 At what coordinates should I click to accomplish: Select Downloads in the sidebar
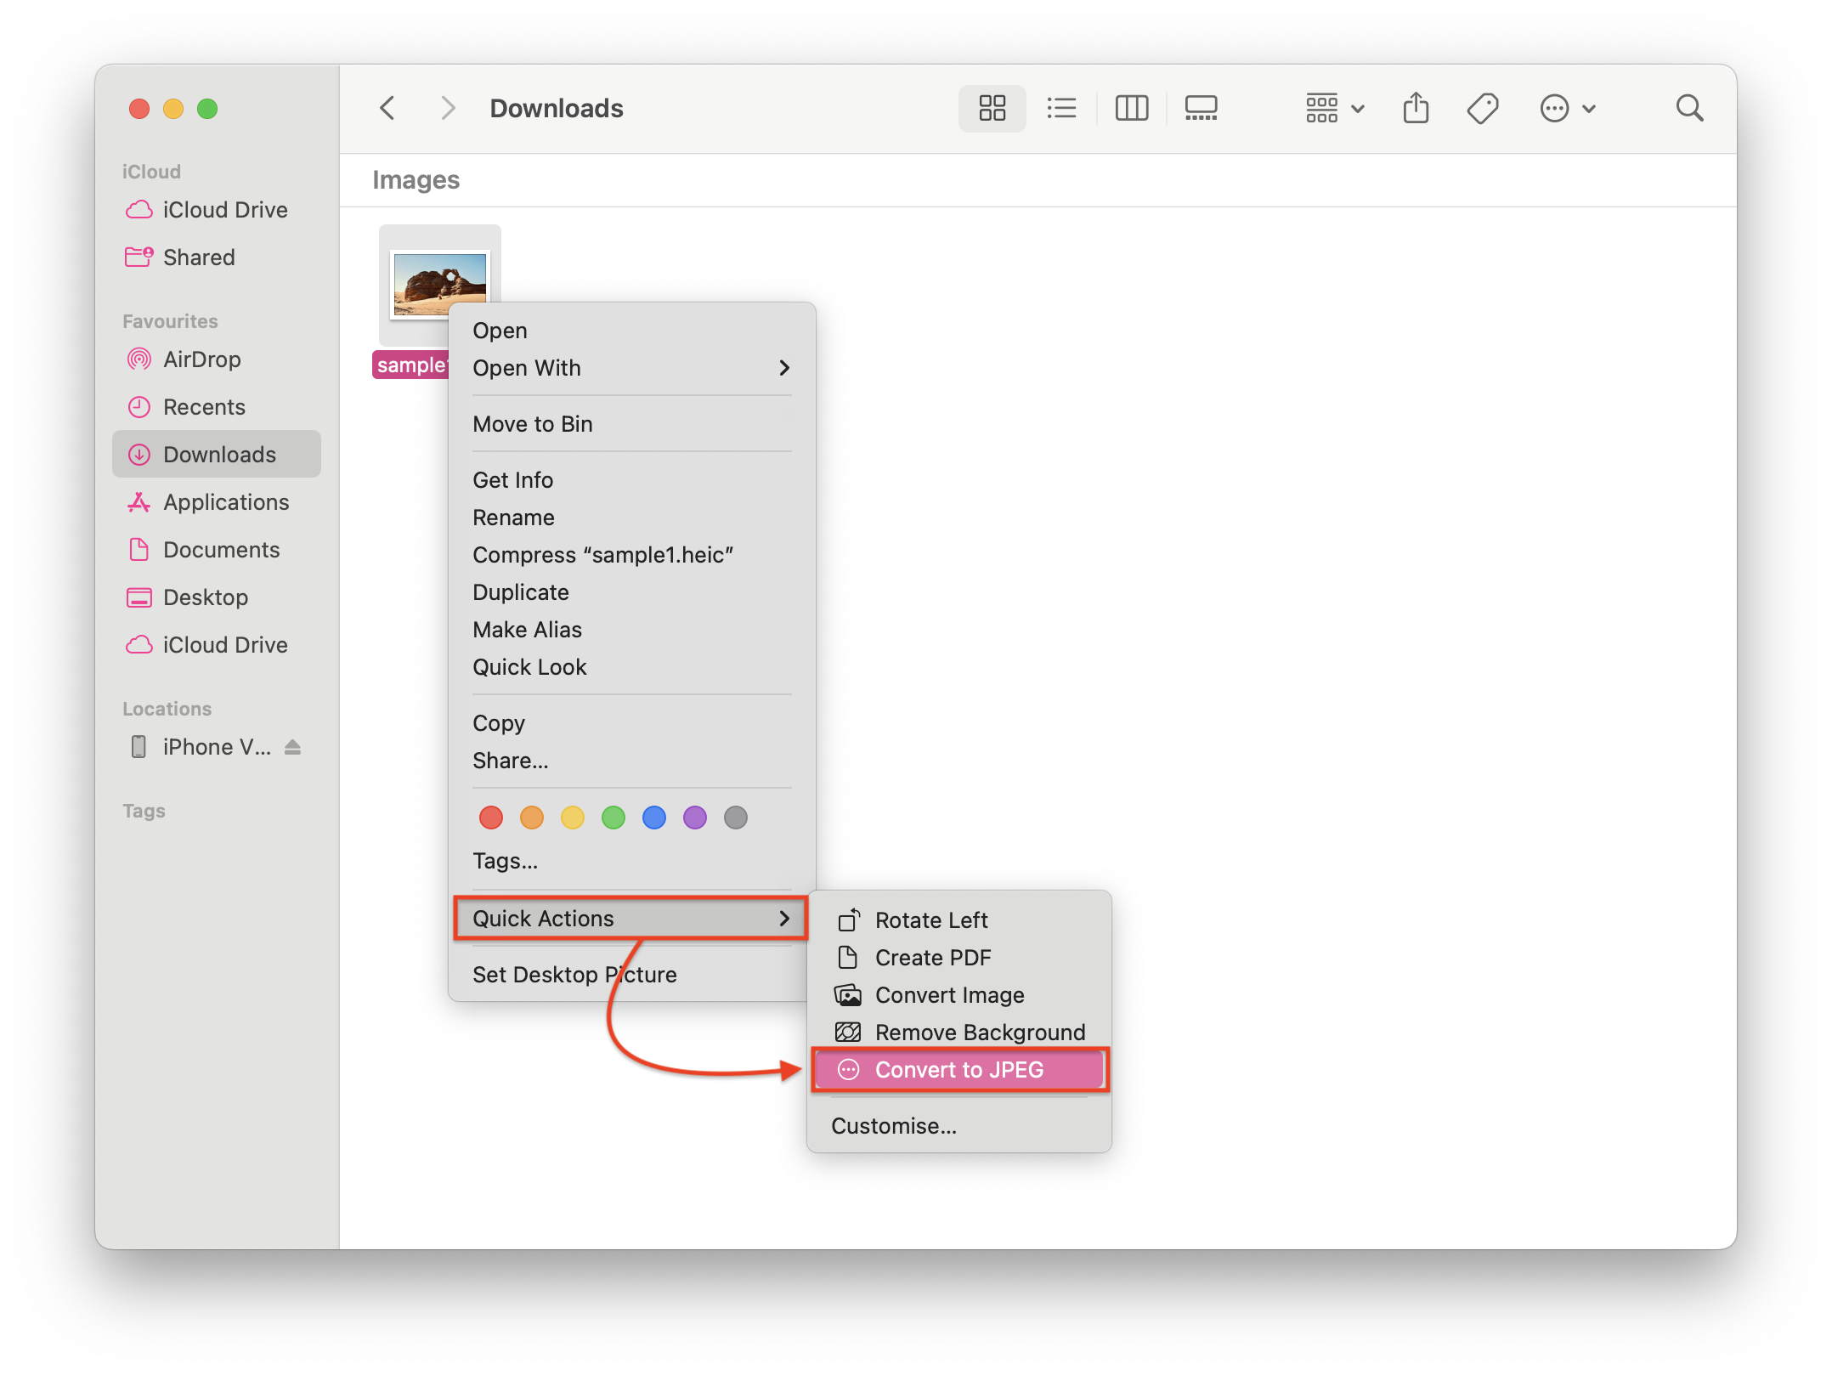click(217, 455)
